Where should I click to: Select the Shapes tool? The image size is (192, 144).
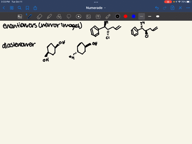(x=59, y=16)
